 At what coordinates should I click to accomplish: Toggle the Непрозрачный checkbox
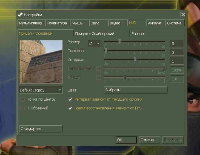coord(99,69)
